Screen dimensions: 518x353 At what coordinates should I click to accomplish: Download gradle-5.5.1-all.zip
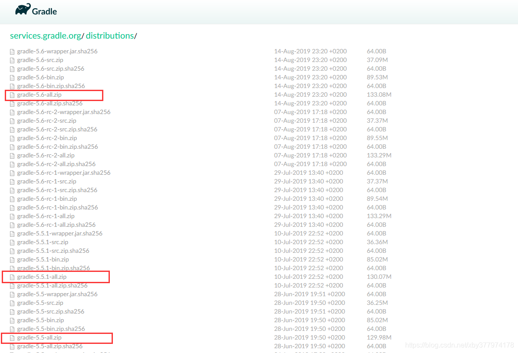[x=42, y=277]
